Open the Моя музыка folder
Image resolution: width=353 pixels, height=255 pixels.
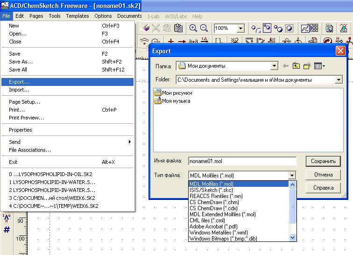coord(172,101)
